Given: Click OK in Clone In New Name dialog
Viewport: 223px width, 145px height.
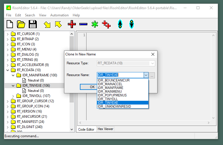Looking at the screenshot, I should [x=89, y=87].
